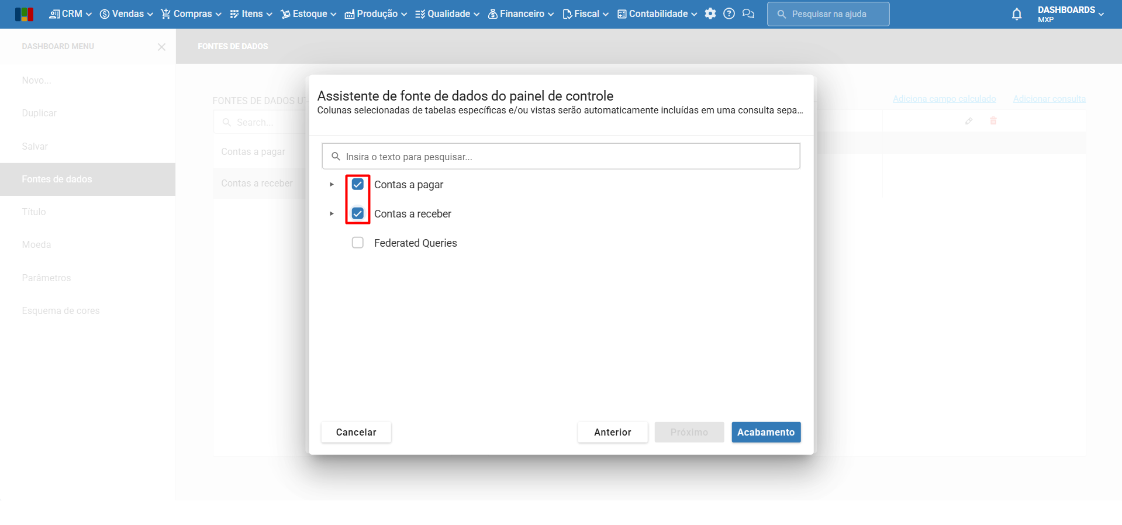
Task: Click the notifications bell icon
Action: pyautogui.click(x=1017, y=15)
